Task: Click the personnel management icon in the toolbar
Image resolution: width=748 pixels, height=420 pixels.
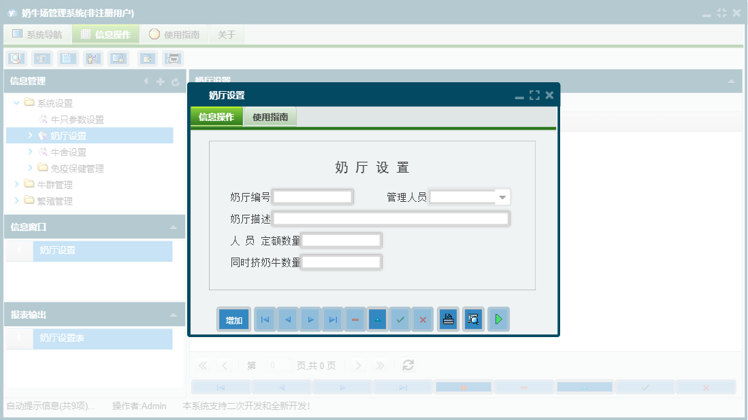Action: [93, 58]
